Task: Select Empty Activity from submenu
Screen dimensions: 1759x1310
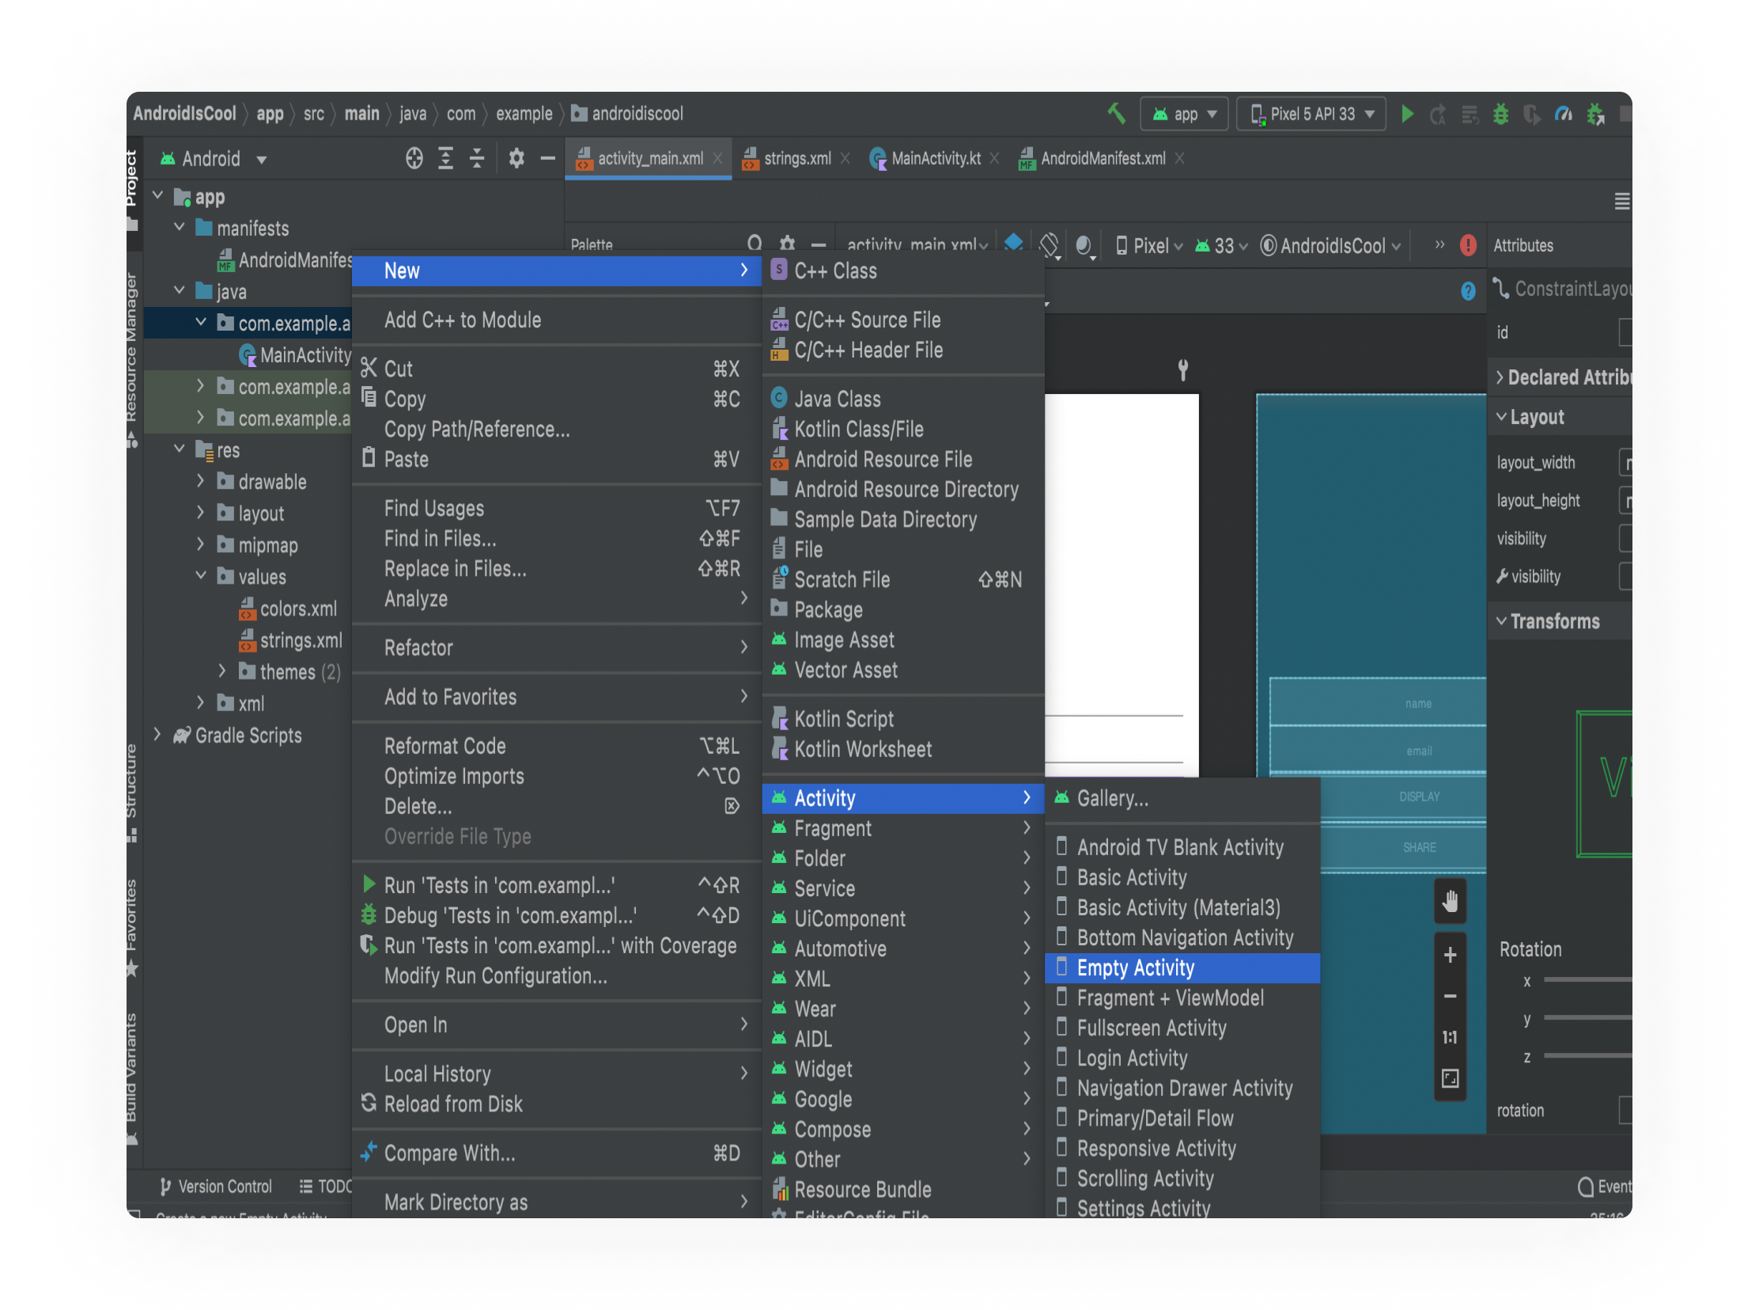Action: pyautogui.click(x=1181, y=967)
